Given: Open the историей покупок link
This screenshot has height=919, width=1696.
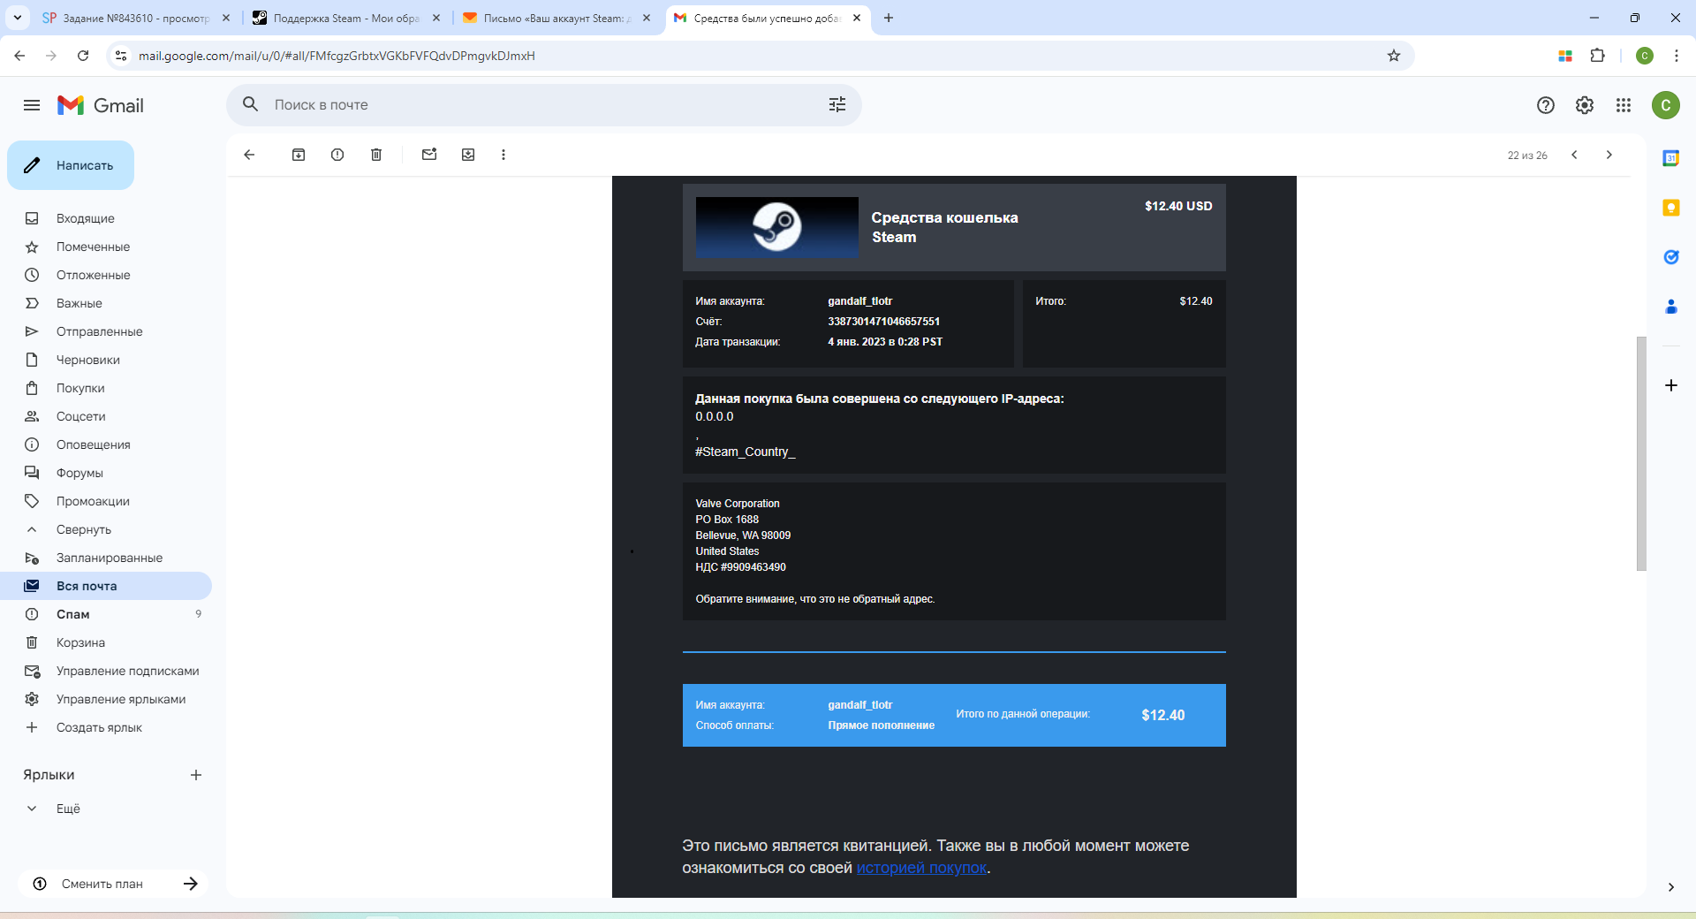Looking at the screenshot, I should pos(921,868).
